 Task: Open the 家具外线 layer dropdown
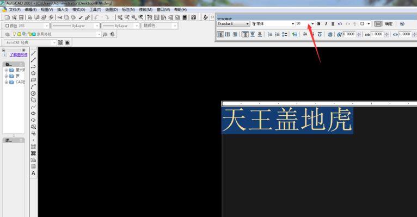tap(99, 34)
